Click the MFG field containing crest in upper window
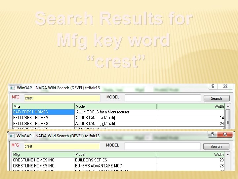 (x=62, y=98)
